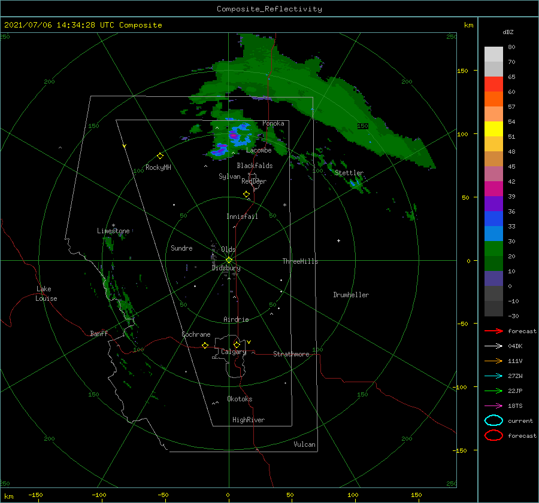The height and width of the screenshot is (503, 539).
Task: Click the Okotoks label
Action: pos(240,399)
